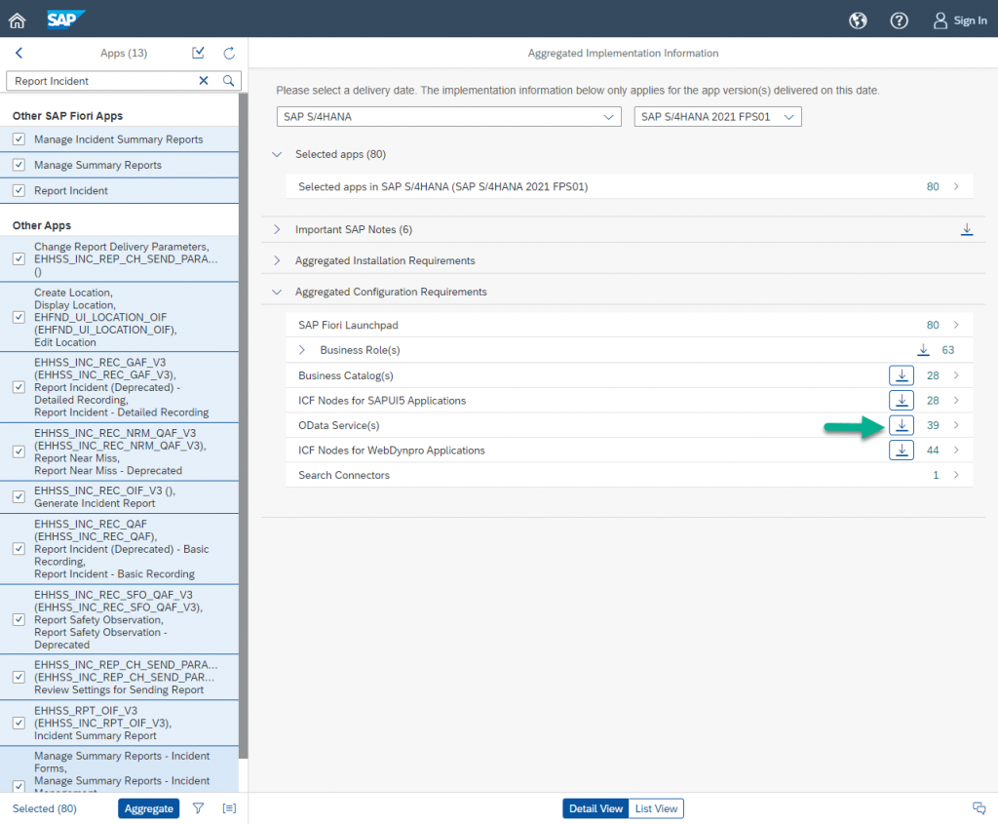Image resolution: width=998 pixels, height=824 pixels.
Task: Open the feedback chat icon
Action: click(979, 808)
